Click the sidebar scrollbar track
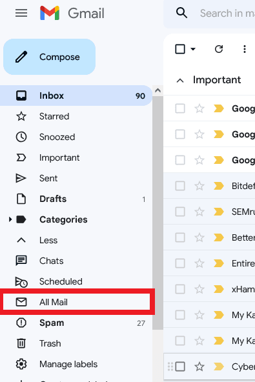Screen dimensions: 255x382 pos(158,356)
